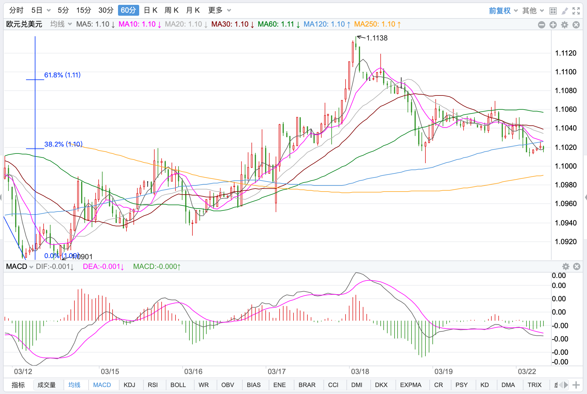Switch to 日K daily candles
587x394 pixels.
150,10
